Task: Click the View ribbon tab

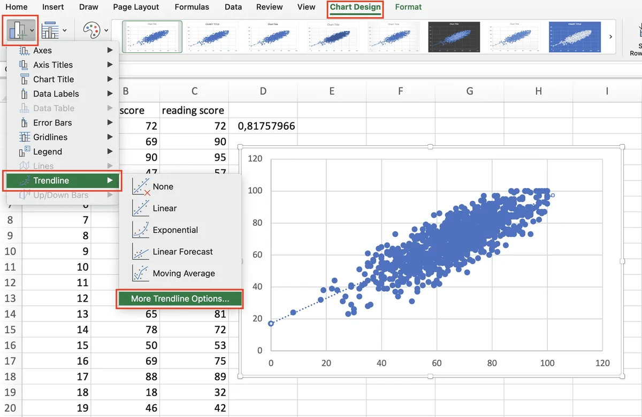Action: [x=306, y=7]
